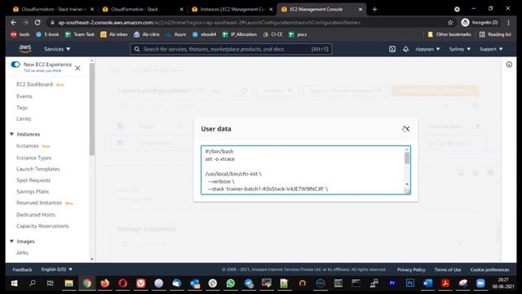Open Dedicated Hosts in sidebar
The image size is (522, 294).
(x=36, y=215)
